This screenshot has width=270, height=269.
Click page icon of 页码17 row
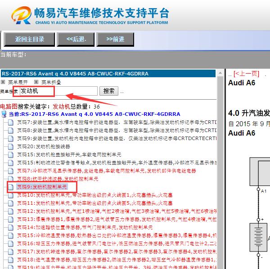click(11, 252)
